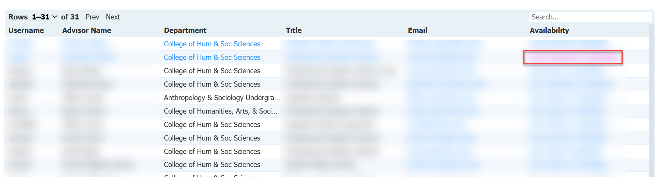Open first row's College of Hum & Soc Sciences link
This screenshot has width=657, height=177.
212,44
